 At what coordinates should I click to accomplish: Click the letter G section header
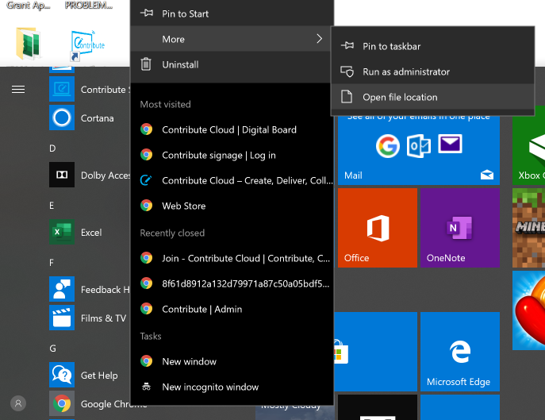click(52, 348)
